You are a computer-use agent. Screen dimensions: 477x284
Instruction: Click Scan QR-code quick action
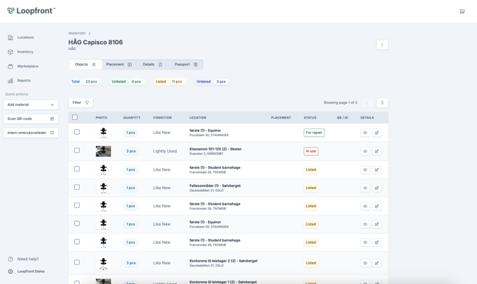pos(31,119)
